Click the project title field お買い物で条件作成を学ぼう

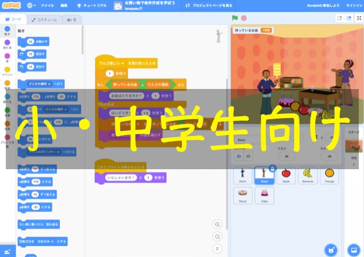click(x=150, y=3)
